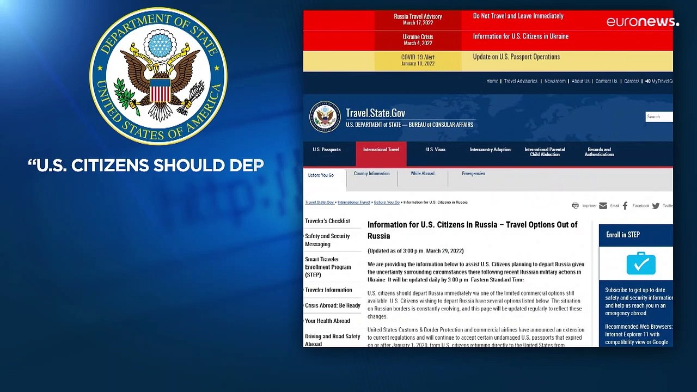This screenshot has height=392, width=697.
Task: Open the U.S. Passports menu
Action: 327,150
